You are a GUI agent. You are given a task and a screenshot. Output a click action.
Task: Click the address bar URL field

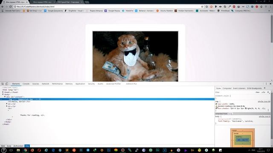[x=107, y=7]
